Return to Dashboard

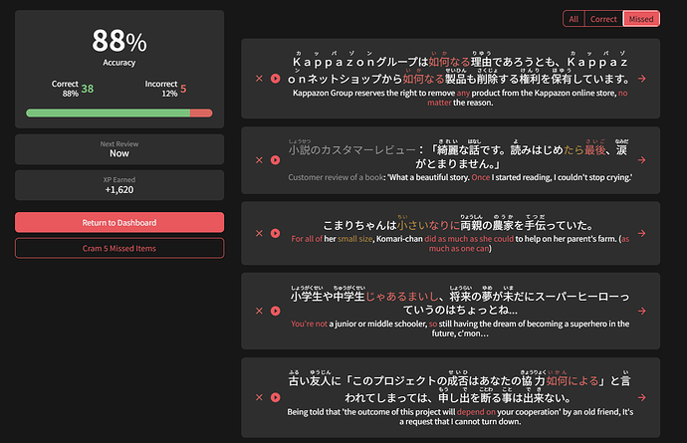(x=119, y=222)
